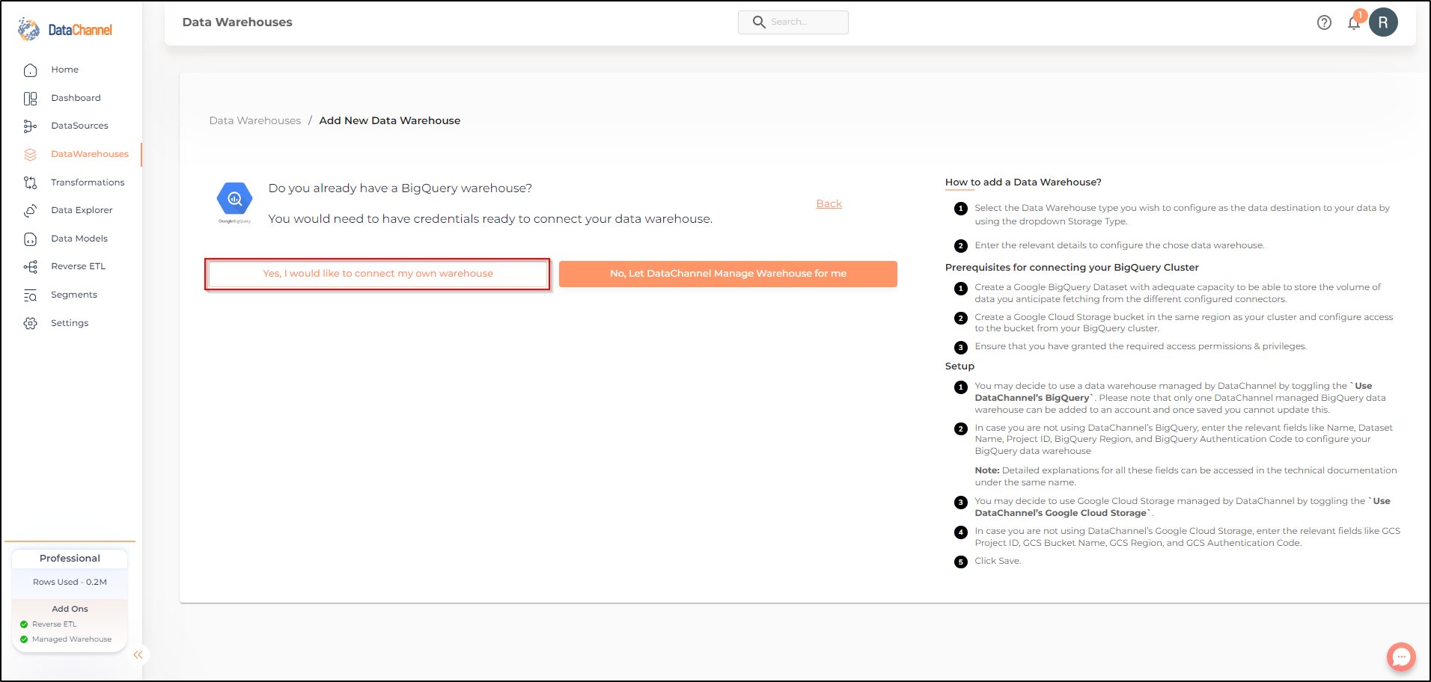Click How to add a Data Warehouse heading
Viewport: 1431px width, 682px height.
tap(1023, 182)
